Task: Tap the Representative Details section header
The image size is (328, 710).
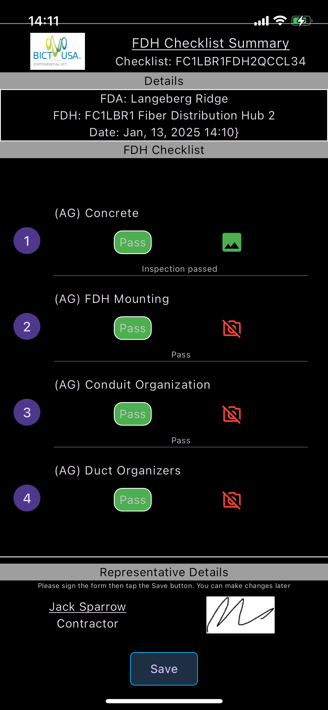Action: point(164,572)
